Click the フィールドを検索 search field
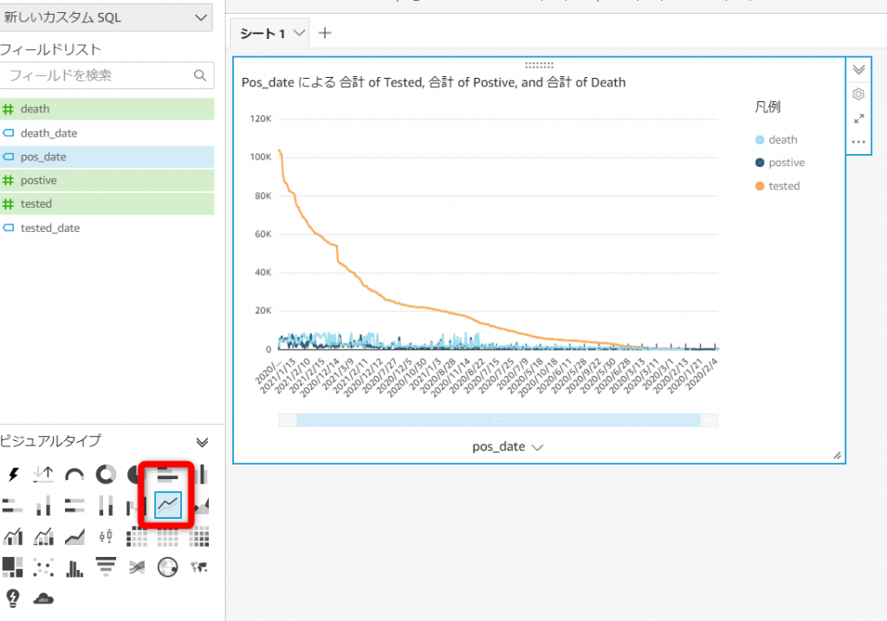Viewport: 887px width, 621px height. point(100,75)
